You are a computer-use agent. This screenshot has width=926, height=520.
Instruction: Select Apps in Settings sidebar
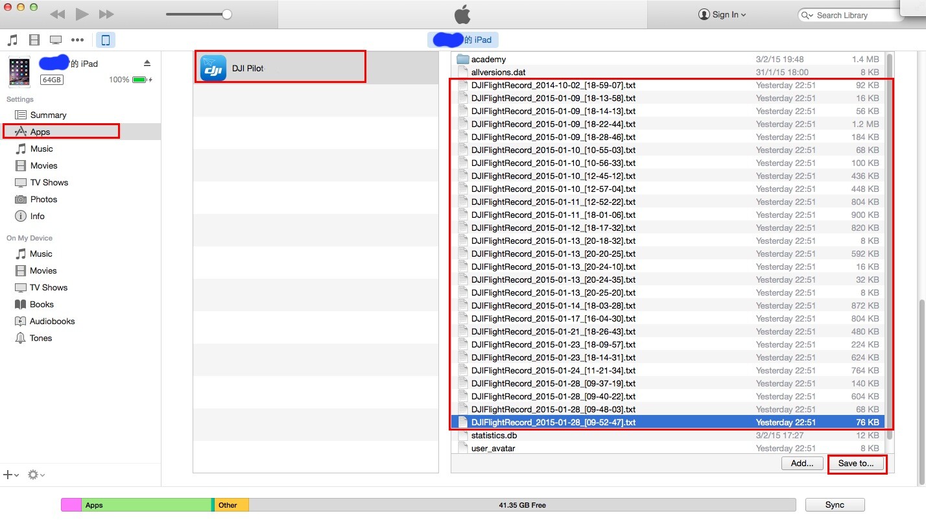(x=80, y=132)
